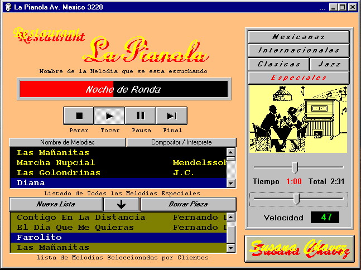Click the elapsed time 1:08 readout
This screenshot has height=270, width=361.
coord(294,181)
